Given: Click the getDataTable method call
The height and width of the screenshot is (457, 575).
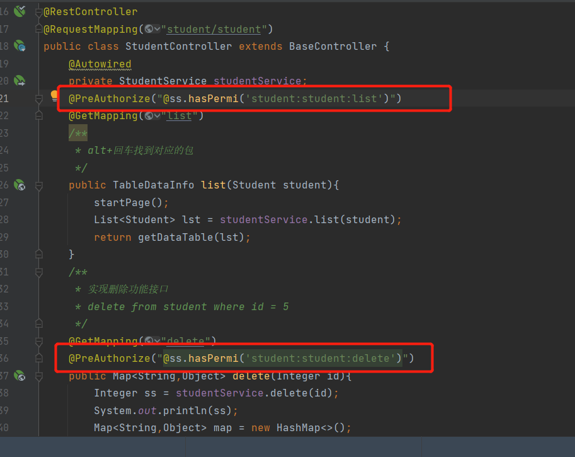Looking at the screenshot, I should tap(175, 237).
